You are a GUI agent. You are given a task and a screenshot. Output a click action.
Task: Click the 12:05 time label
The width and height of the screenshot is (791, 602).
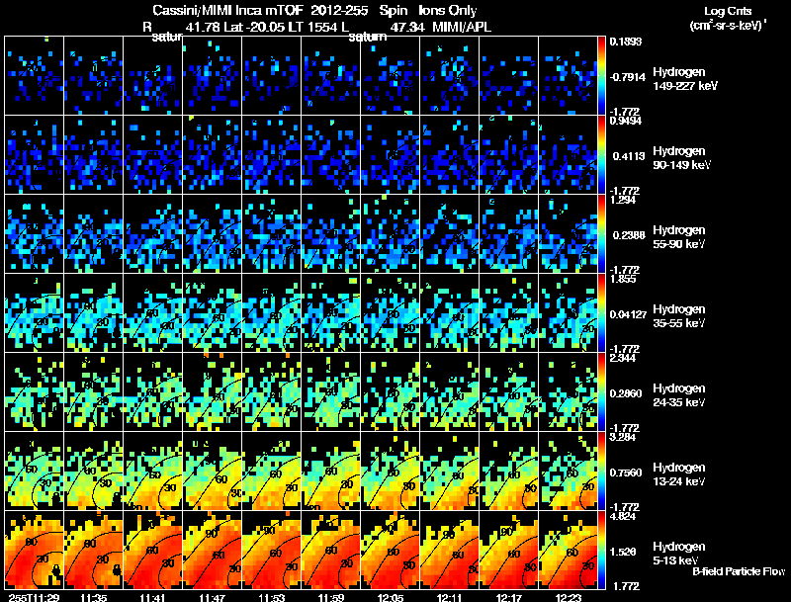[390, 597]
